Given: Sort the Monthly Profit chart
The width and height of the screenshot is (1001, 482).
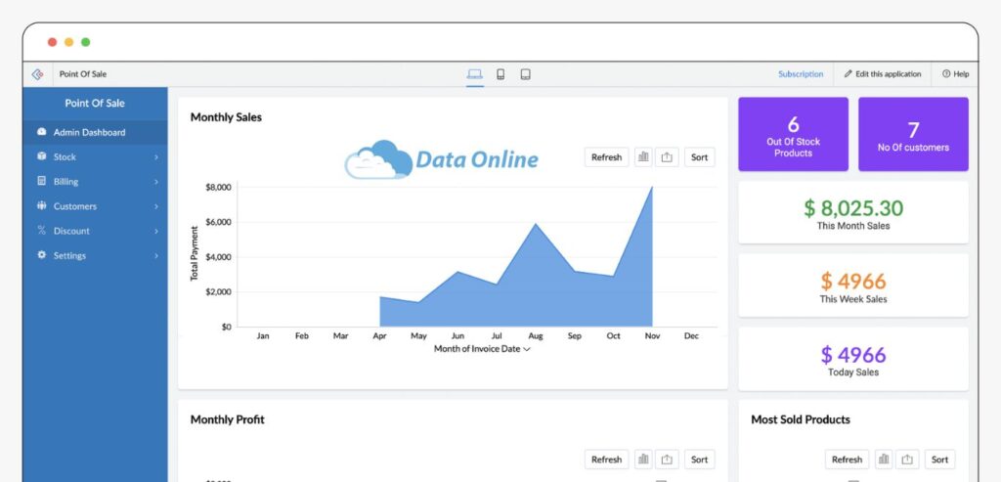Looking at the screenshot, I should click(700, 459).
